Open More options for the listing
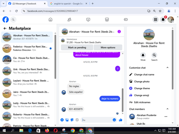This screenshot has height=134, width=179. point(108,48)
